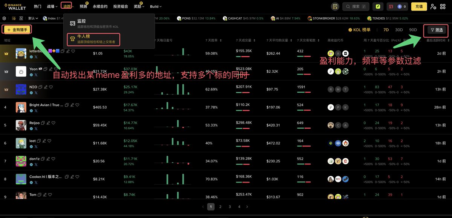
Task: Sort by 7 天交易笔数 column
Action: pos(308,40)
